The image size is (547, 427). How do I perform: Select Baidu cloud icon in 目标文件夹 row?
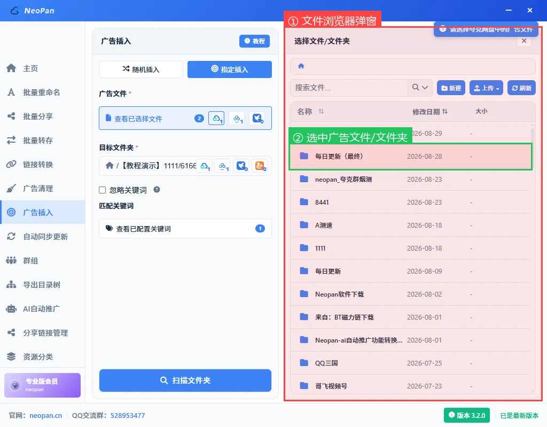pyautogui.click(x=222, y=166)
